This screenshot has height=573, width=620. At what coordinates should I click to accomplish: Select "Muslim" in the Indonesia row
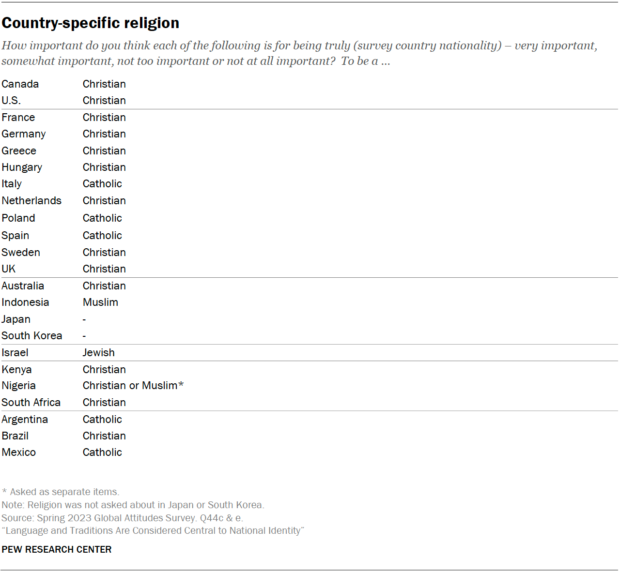[100, 302]
